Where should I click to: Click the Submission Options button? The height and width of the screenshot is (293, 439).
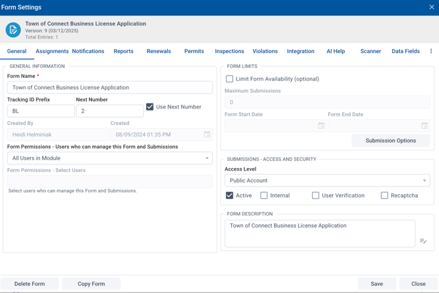[391, 141]
